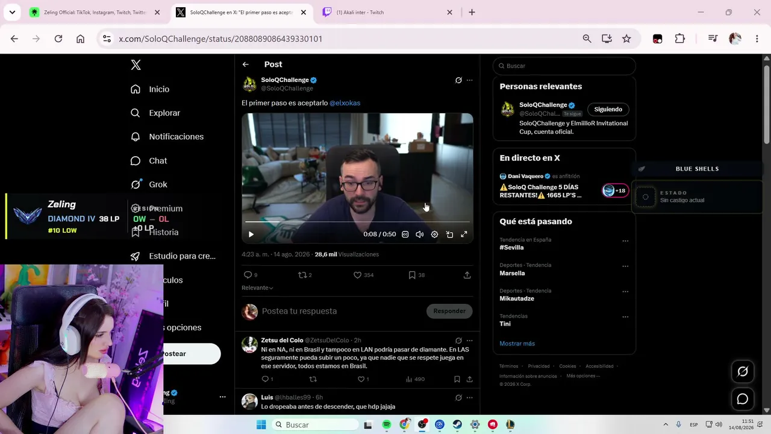This screenshot has width=771, height=434.
Task: Toggle video captions
Action: (405, 234)
